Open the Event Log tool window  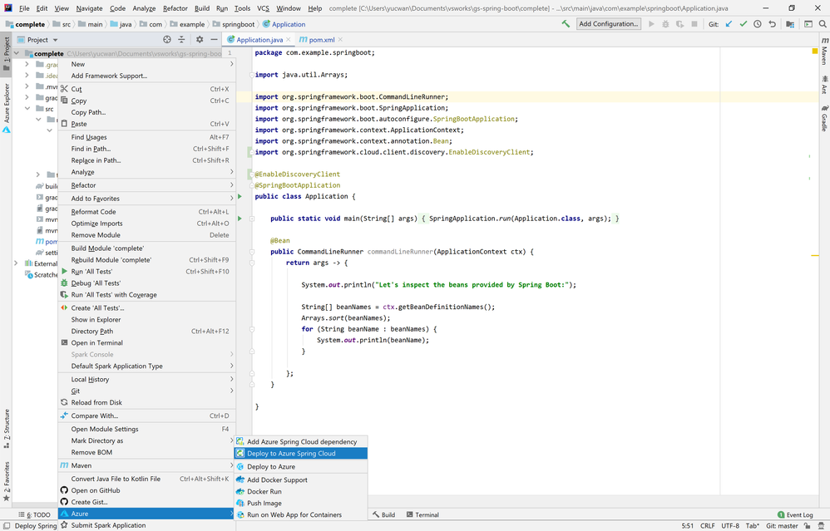tap(794, 514)
